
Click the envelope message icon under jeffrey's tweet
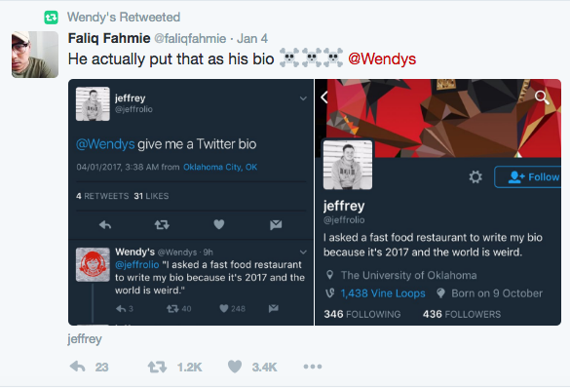[276, 225]
